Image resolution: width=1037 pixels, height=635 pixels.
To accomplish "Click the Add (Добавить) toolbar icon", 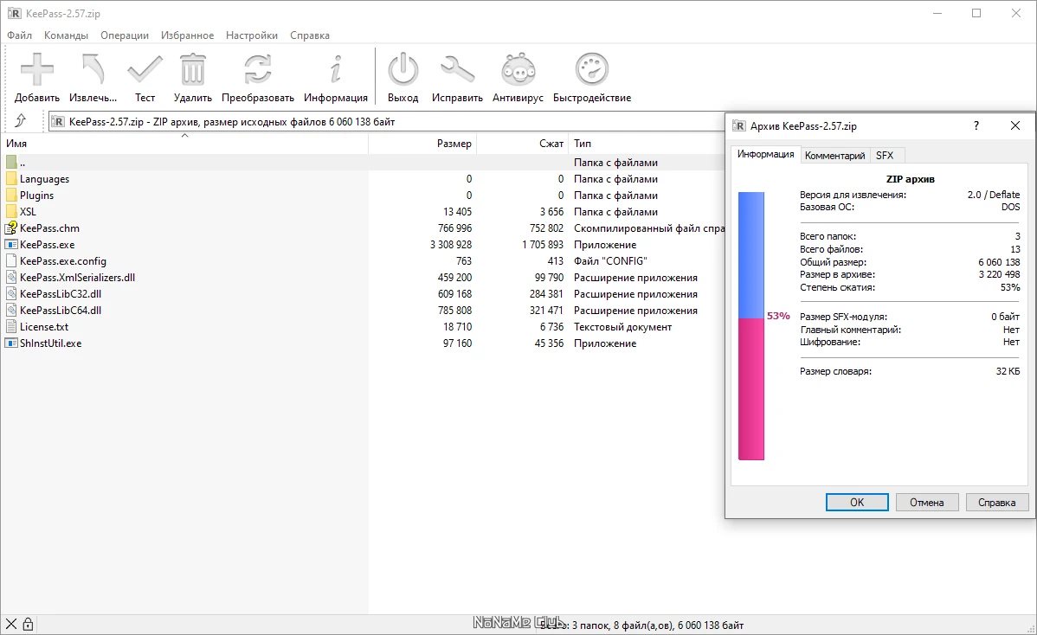I will [x=37, y=71].
